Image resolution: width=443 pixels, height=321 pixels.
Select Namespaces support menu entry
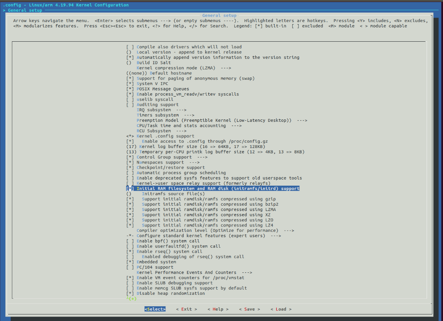click(164, 162)
